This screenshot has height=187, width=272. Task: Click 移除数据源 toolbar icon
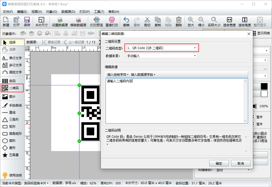[x=78, y=22]
